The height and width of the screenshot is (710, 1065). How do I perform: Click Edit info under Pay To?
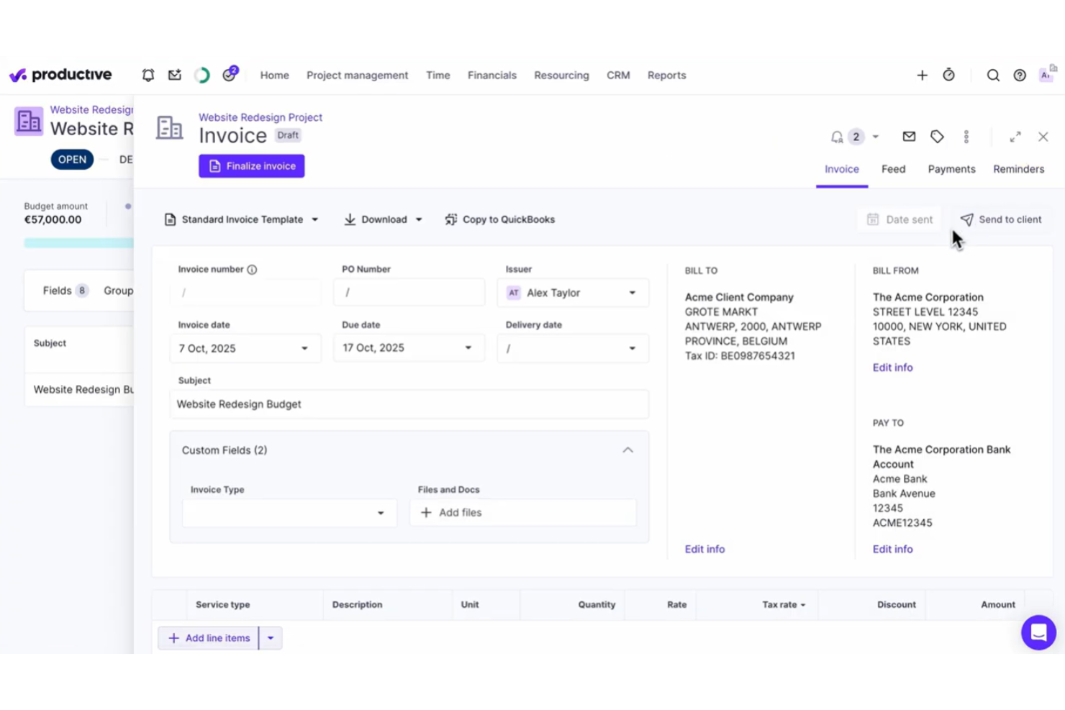(x=892, y=549)
